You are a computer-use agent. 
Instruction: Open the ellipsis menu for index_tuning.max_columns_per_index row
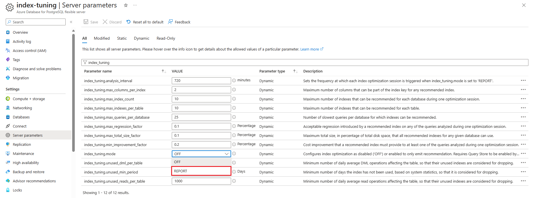pyautogui.click(x=523, y=90)
